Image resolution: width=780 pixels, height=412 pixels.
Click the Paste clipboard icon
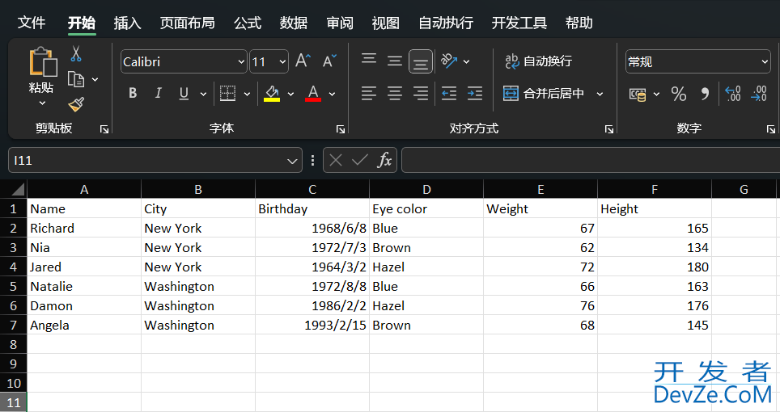click(x=42, y=63)
